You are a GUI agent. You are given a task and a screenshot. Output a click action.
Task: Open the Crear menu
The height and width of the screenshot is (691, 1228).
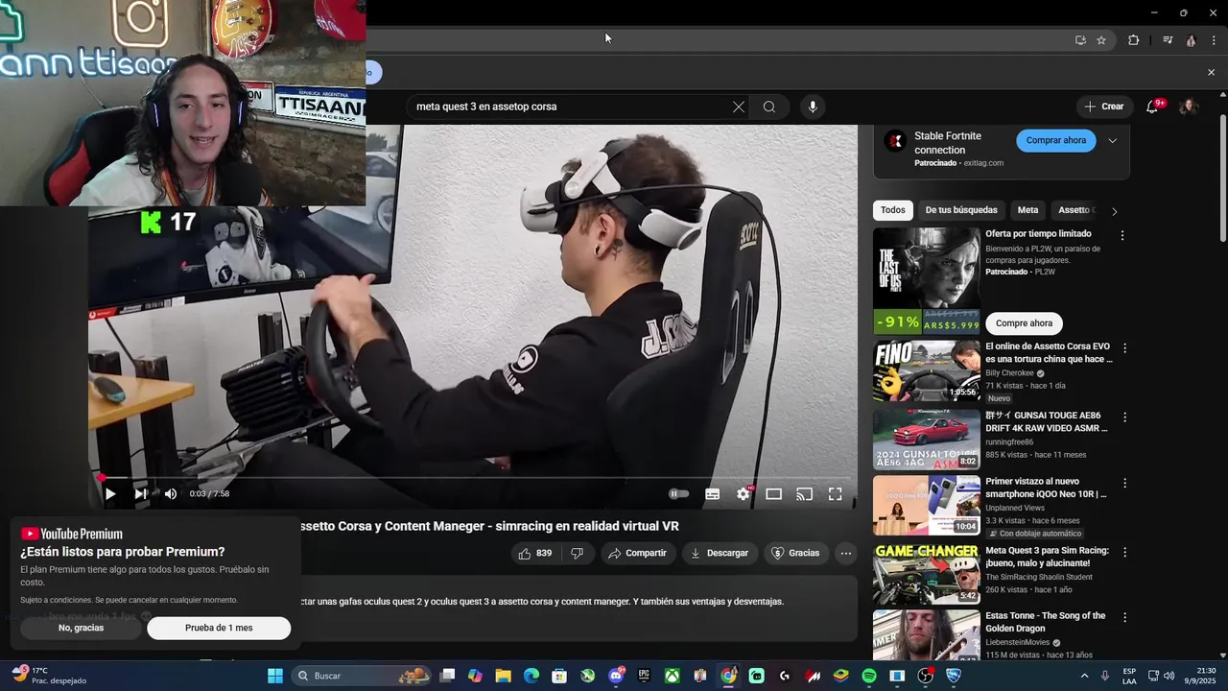coord(1103,107)
